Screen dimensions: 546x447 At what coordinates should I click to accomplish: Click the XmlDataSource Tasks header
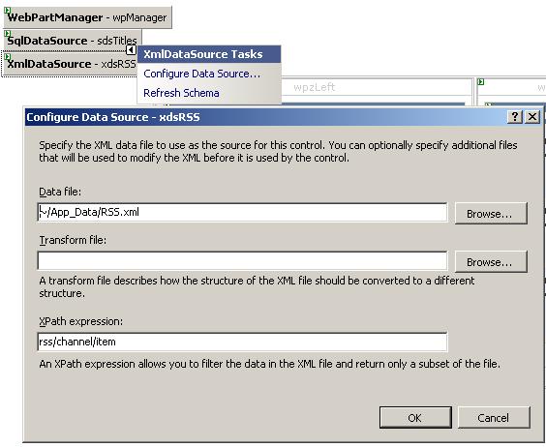click(x=209, y=54)
